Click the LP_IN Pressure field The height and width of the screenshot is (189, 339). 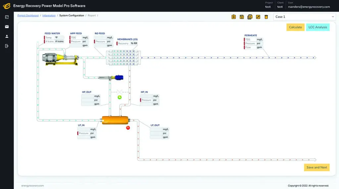pos(87,133)
